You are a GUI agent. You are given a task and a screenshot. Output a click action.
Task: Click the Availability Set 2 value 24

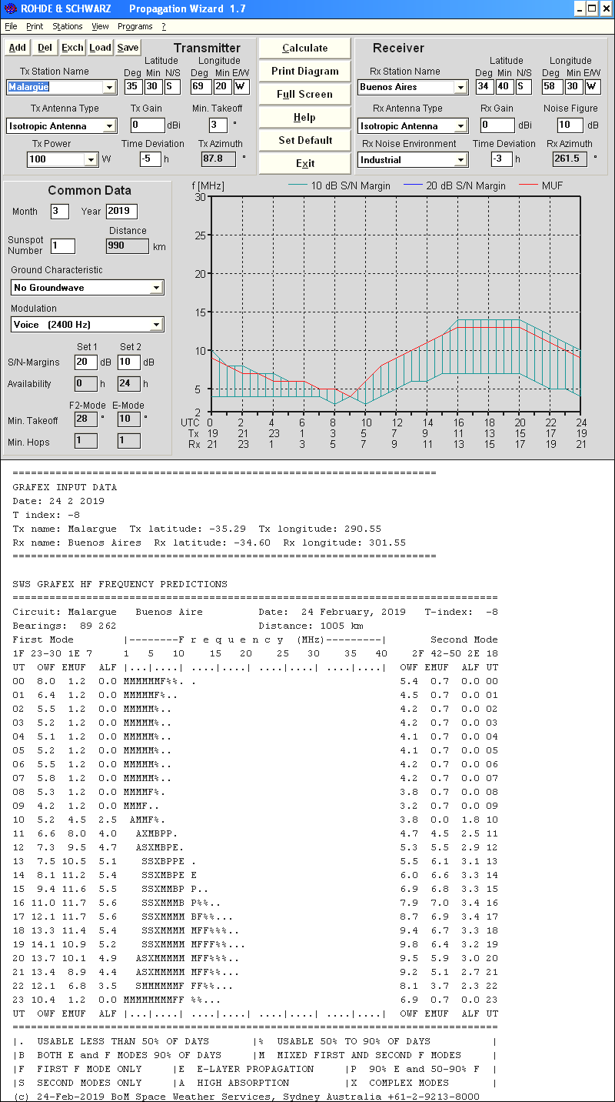coord(128,383)
